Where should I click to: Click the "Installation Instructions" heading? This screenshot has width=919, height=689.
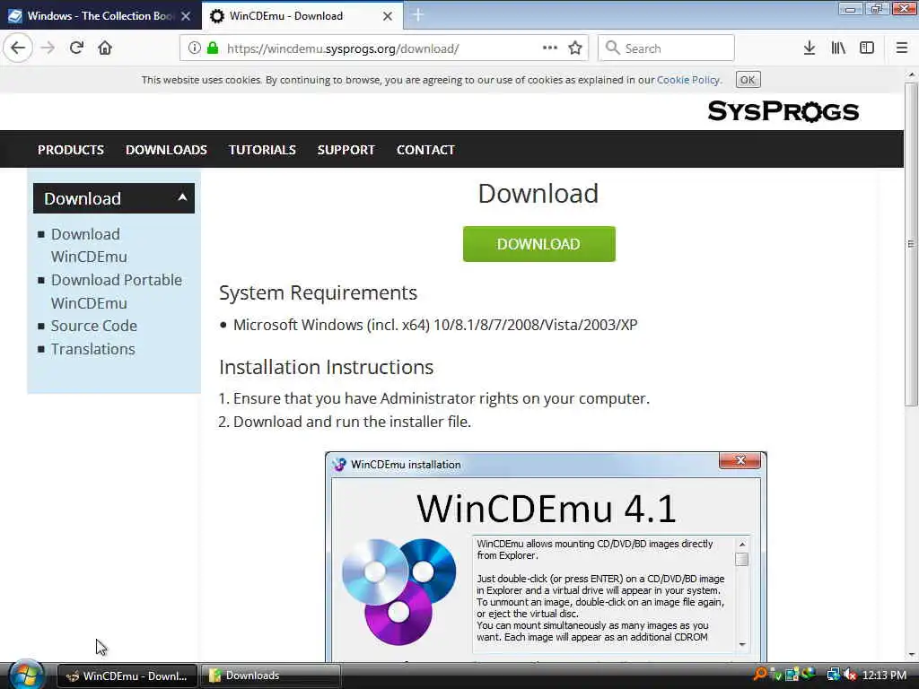click(326, 367)
